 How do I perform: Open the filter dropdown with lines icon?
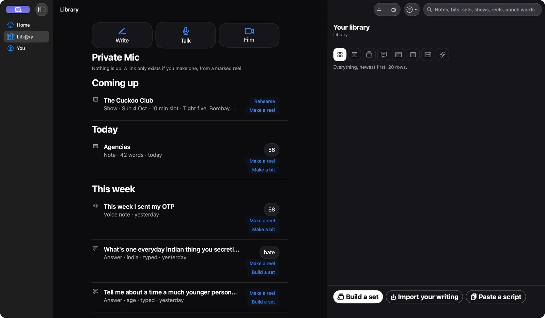pyautogui.click(x=412, y=10)
